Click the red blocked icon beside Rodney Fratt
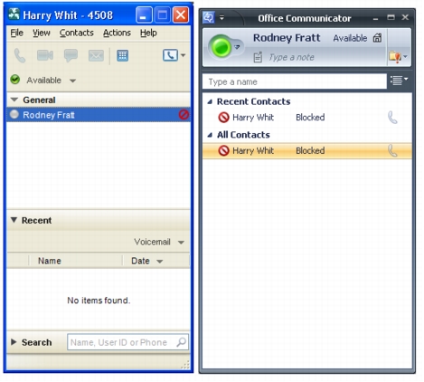 point(184,115)
